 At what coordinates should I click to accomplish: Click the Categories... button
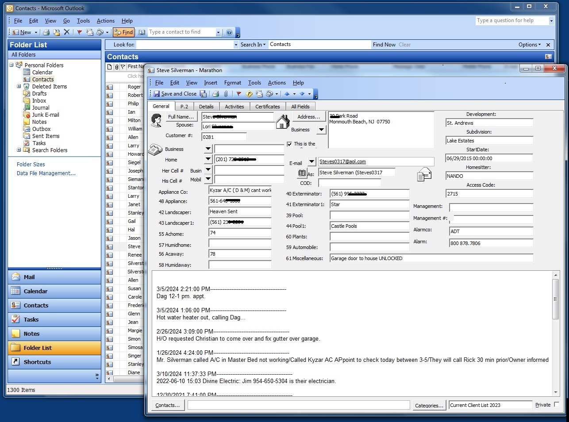(429, 405)
